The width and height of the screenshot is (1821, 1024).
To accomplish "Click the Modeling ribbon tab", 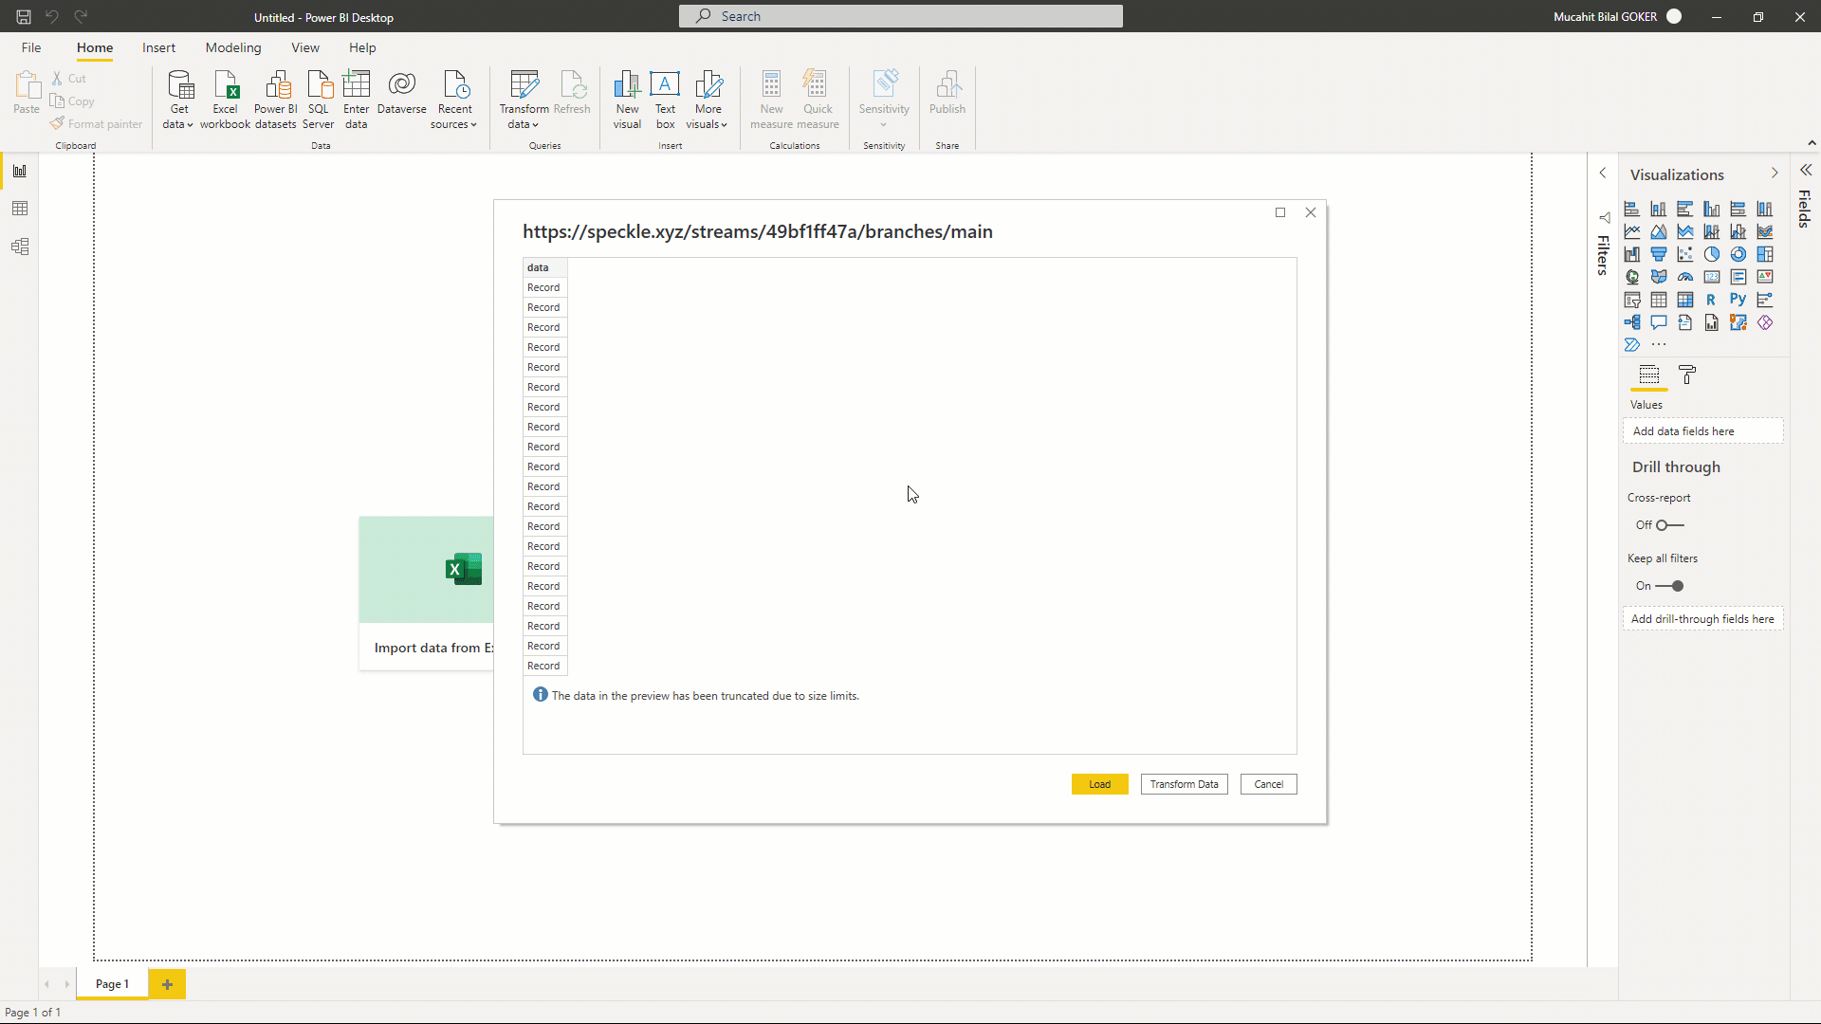I will coord(232,47).
